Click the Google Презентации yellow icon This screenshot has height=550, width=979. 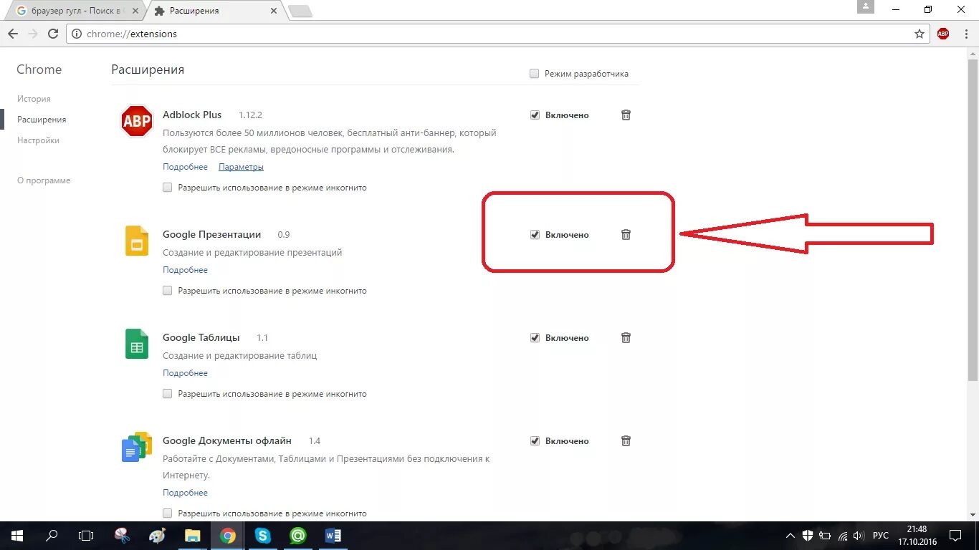pos(137,241)
